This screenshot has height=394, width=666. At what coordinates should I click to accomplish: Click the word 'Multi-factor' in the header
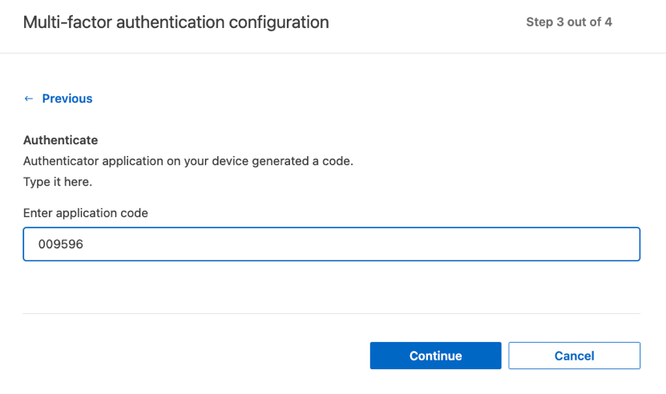(67, 22)
